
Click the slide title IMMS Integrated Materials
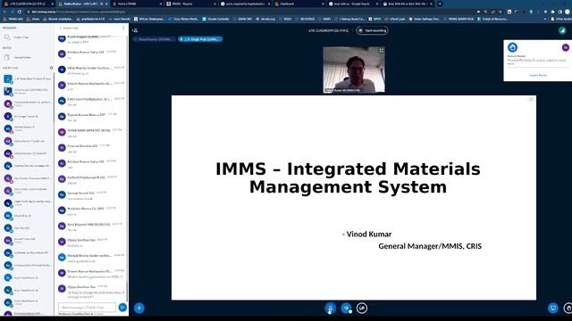point(348,178)
